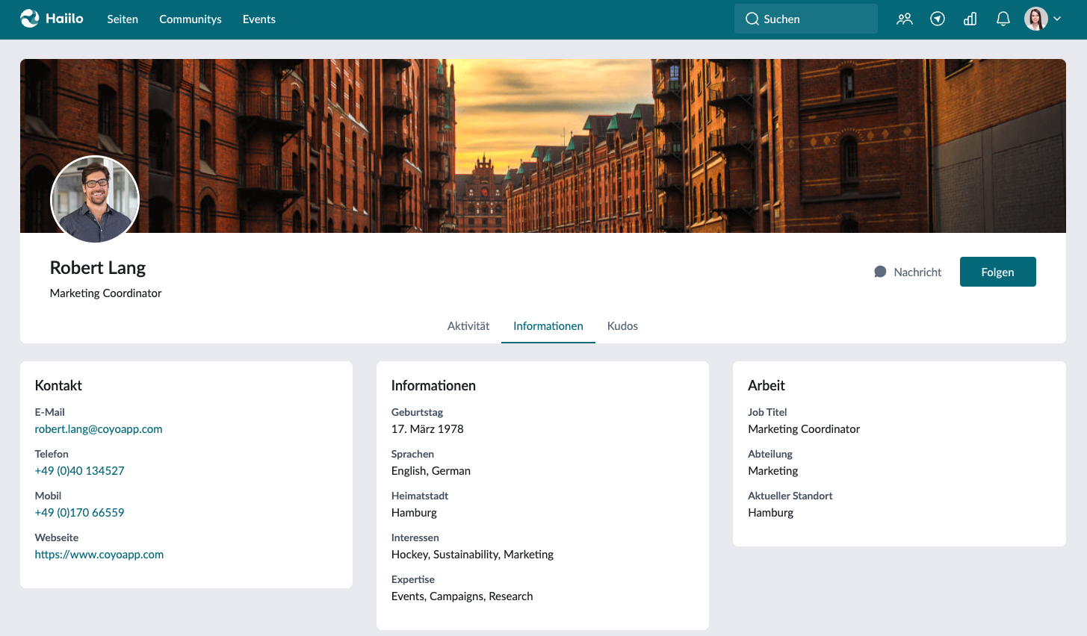
Task: Open the Seiten menu
Action: click(x=123, y=19)
